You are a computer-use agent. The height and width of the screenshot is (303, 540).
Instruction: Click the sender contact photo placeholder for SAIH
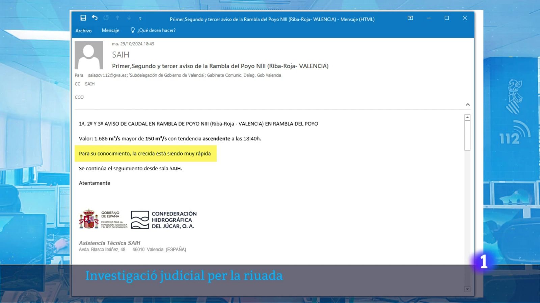(x=89, y=55)
